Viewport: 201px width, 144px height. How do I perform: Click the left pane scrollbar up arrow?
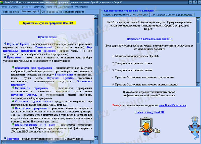[96, 17]
